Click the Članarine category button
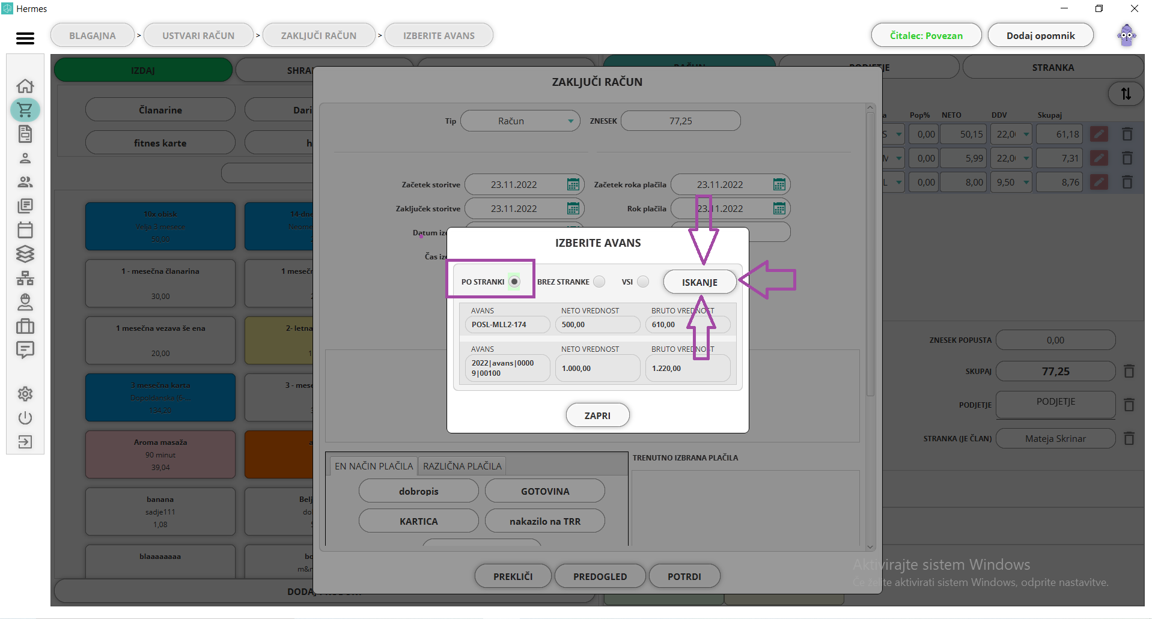 point(160,110)
